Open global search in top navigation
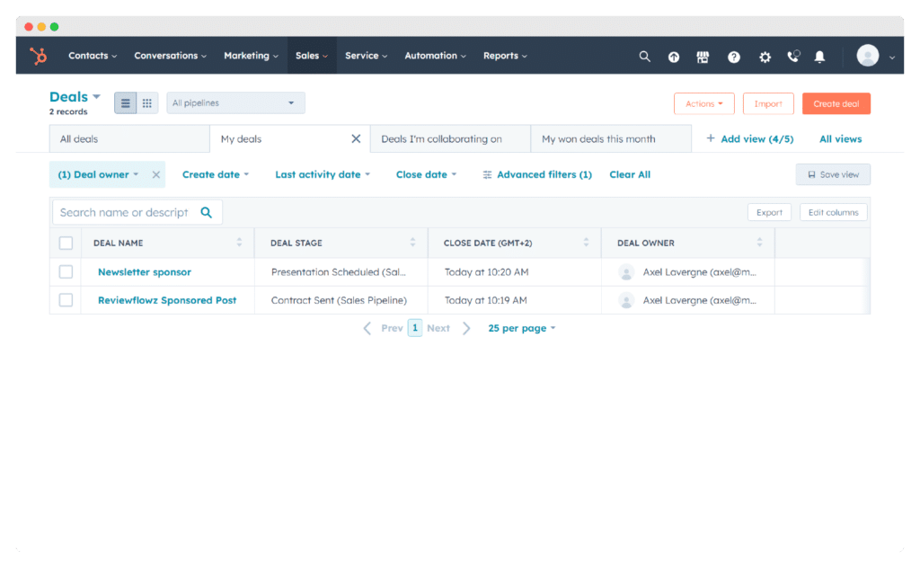 tap(644, 56)
